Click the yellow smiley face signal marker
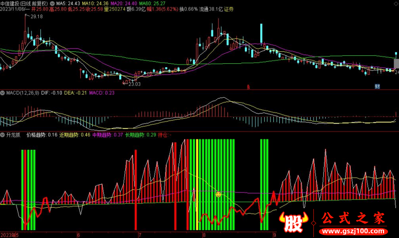Screen dimensions: 399x238 coord(218,193)
